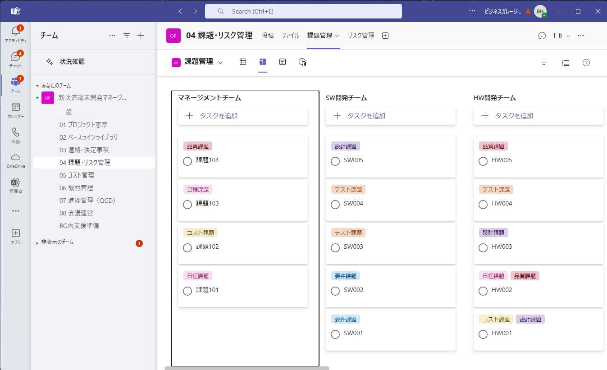Click the horizontal board scrollbar

[x=247, y=368]
